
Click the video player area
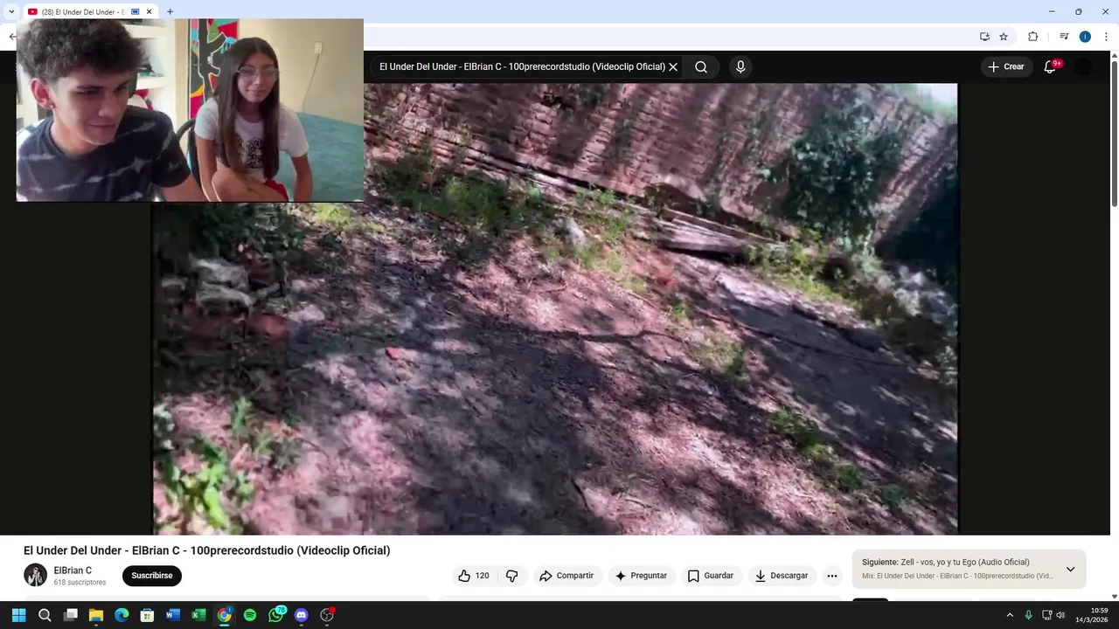point(555,308)
